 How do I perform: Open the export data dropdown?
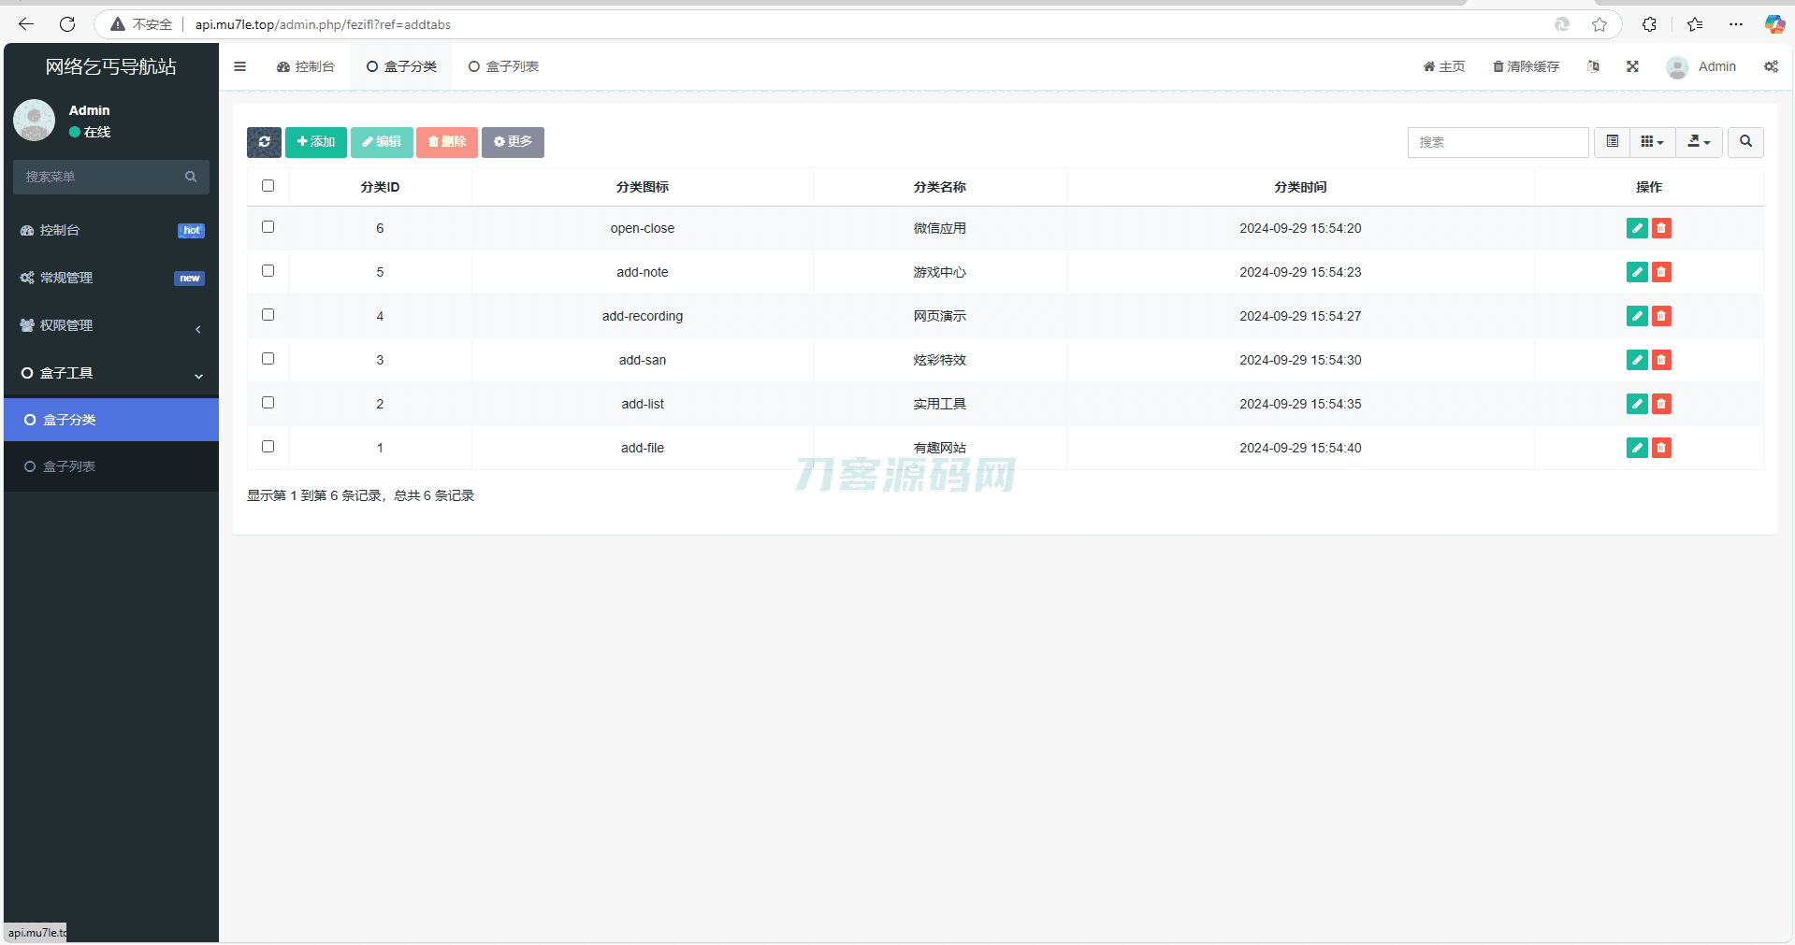[1699, 142]
